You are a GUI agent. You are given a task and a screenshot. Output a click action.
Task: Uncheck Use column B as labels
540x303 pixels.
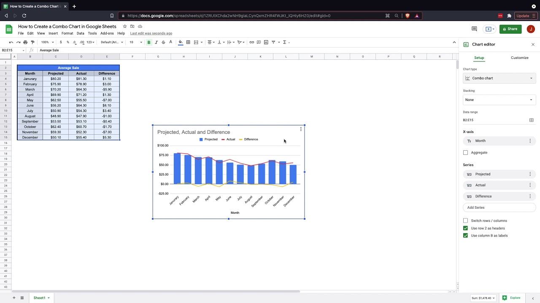[x=466, y=236]
